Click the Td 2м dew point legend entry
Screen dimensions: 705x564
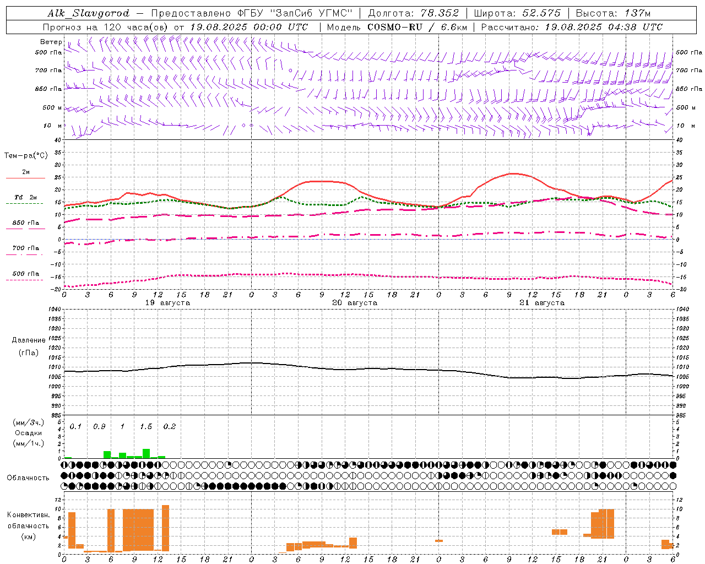pos(25,197)
